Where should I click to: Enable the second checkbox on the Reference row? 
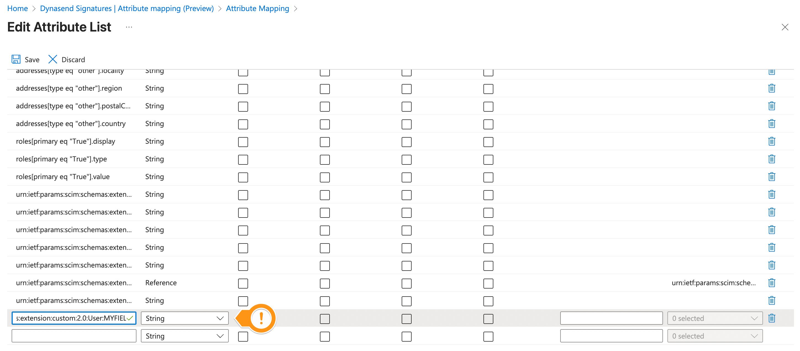point(325,283)
